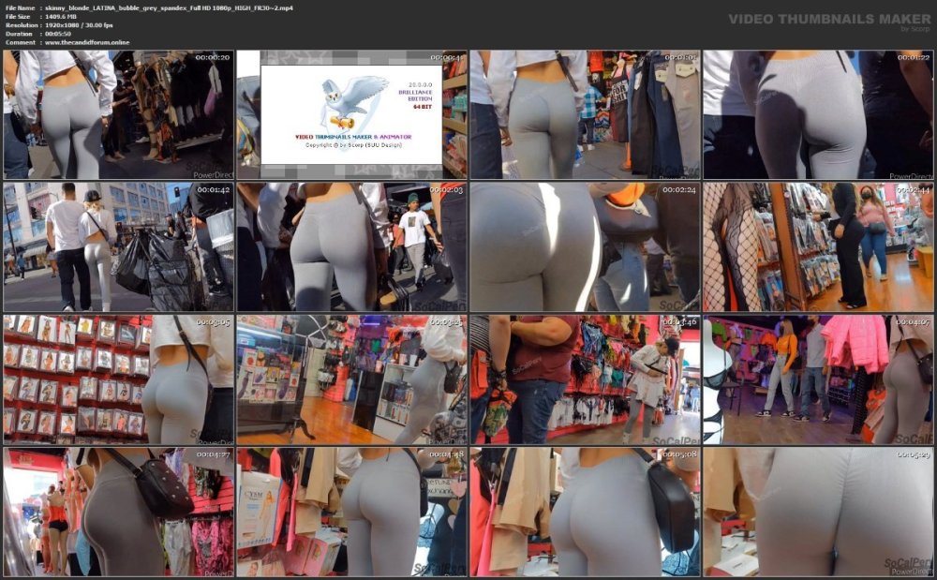Click the duration value 00:05:50

click(x=58, y=34)
